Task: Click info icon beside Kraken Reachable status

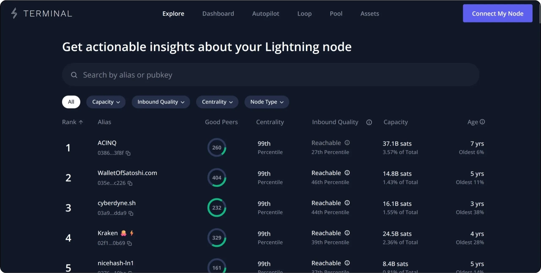Action: point(347,233)
